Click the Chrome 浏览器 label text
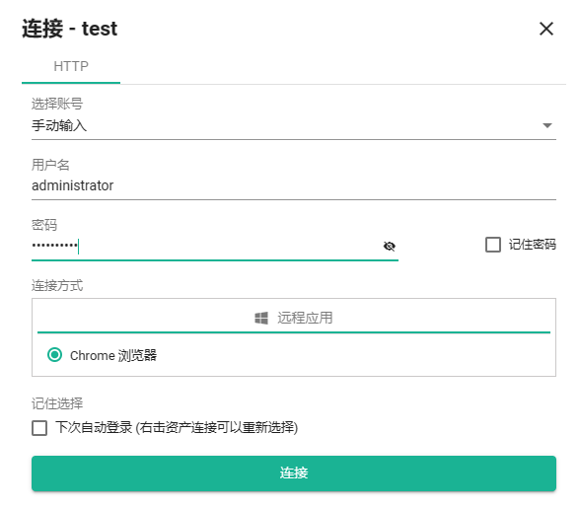This screenshot has width=580, height=508. [x=113, y=355]
